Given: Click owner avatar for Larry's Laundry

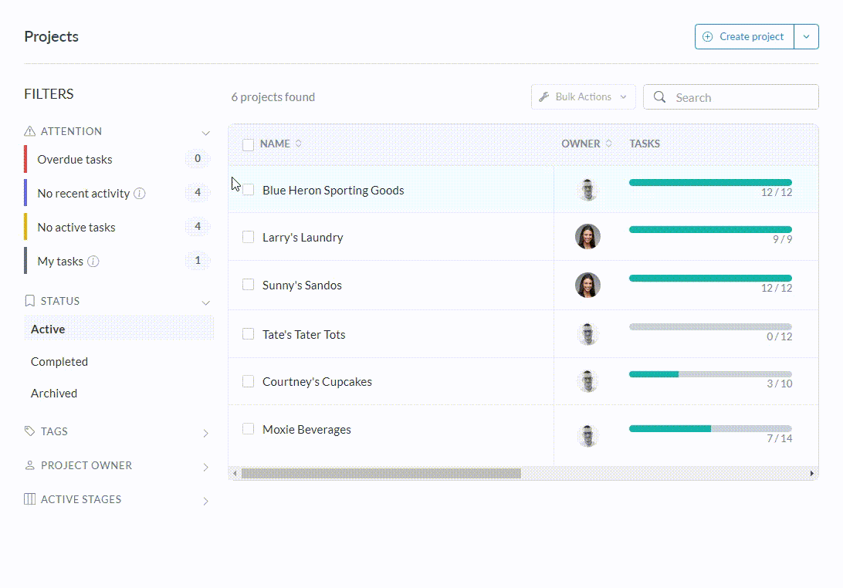Looking at the screenshot, I should pos(587,237).
